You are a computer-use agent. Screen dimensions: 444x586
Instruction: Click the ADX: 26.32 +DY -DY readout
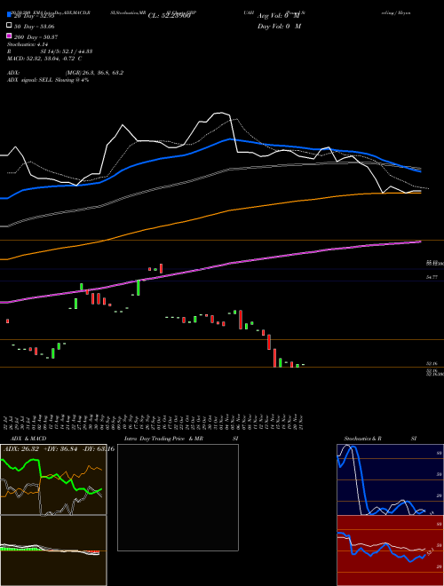click(59, 449)
